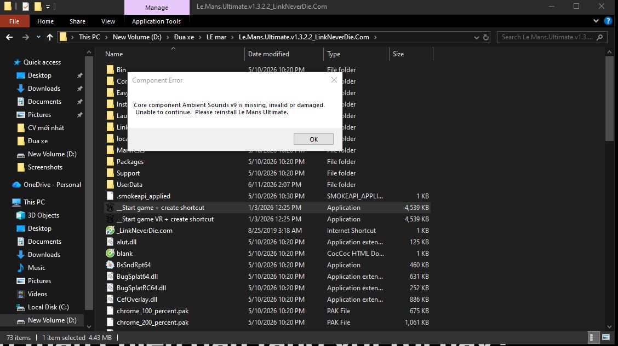Open Quick Access Toolbar customize dropdown
Viewport: 618px width, 346px height.
coord(48,7)
